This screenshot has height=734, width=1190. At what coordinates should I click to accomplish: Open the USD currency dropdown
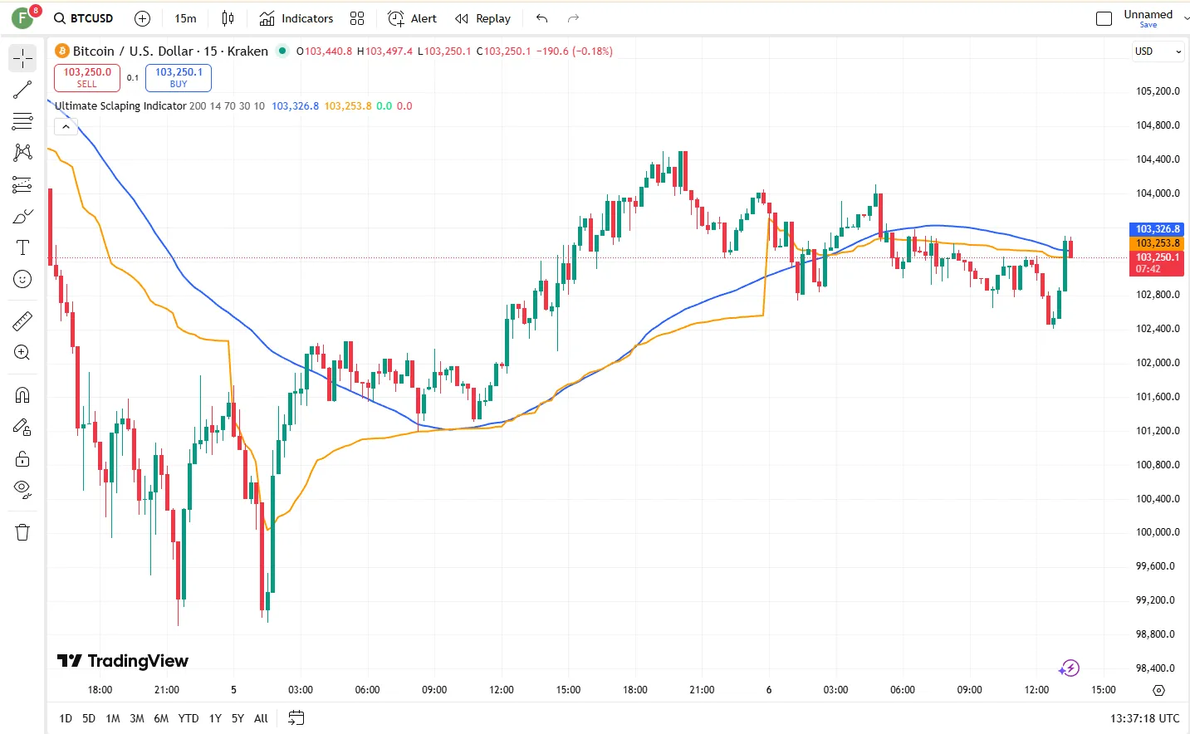pyautogui.click(x=1157, y=51)
